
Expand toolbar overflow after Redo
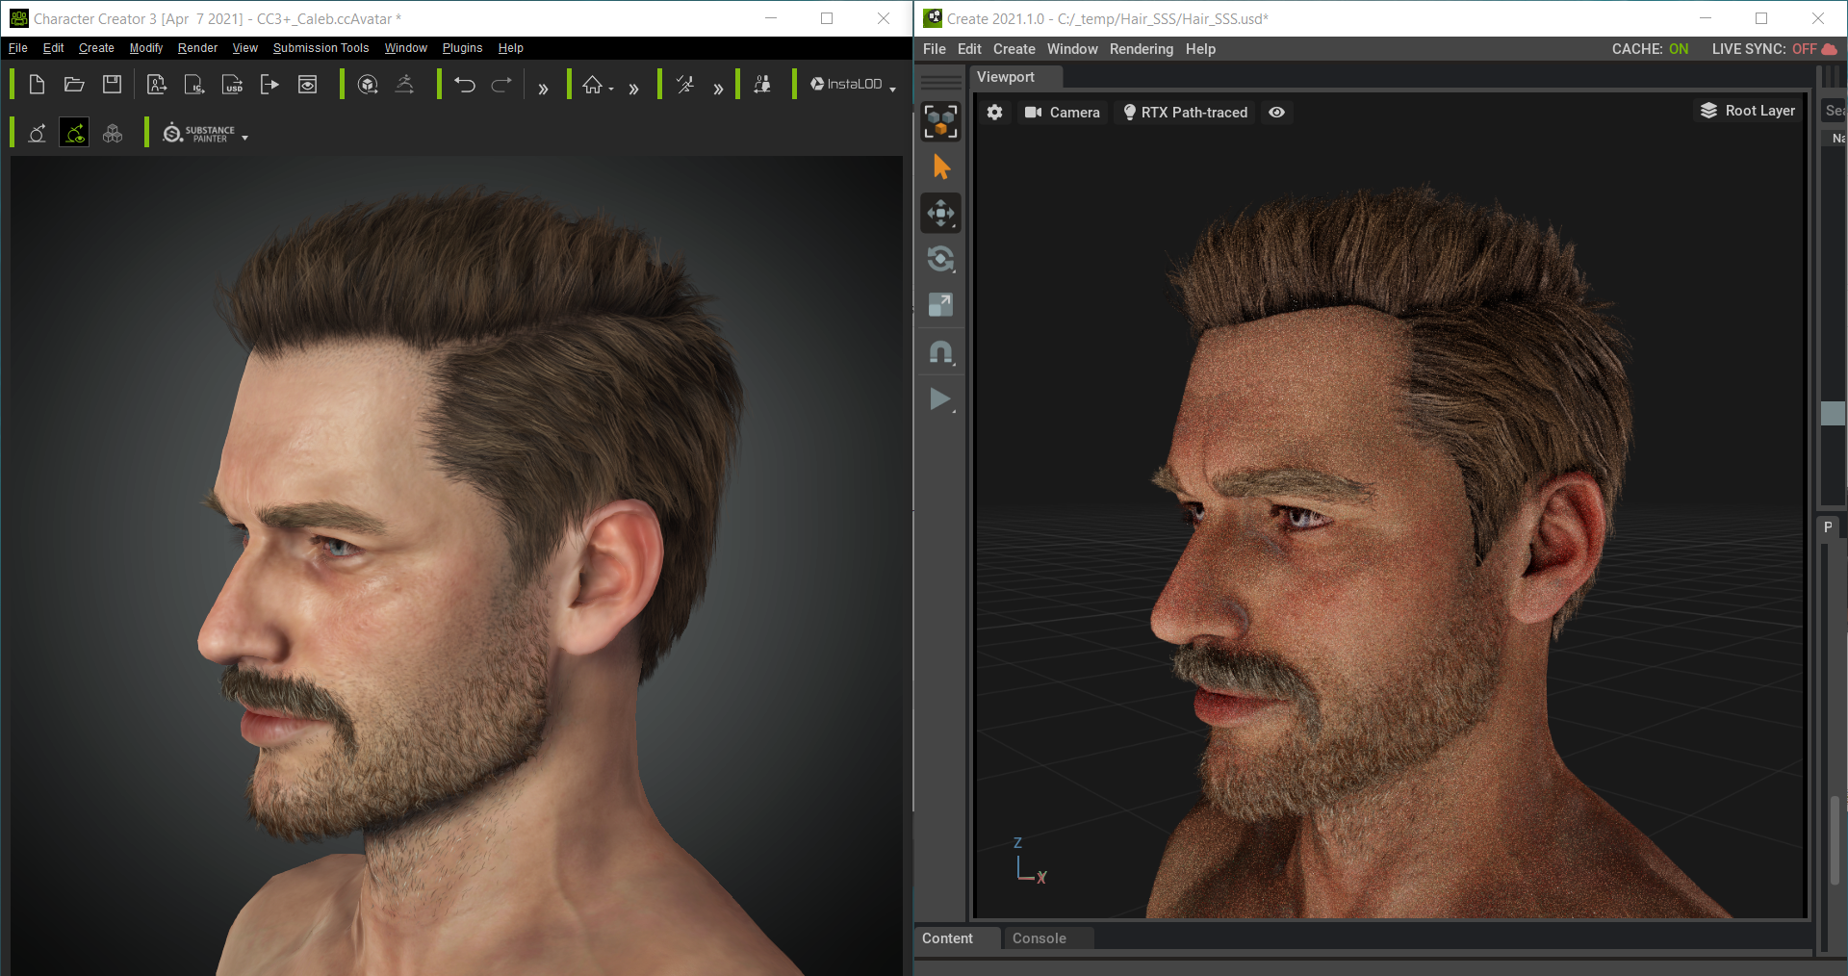pyautogui.click(x=543, y=89)
